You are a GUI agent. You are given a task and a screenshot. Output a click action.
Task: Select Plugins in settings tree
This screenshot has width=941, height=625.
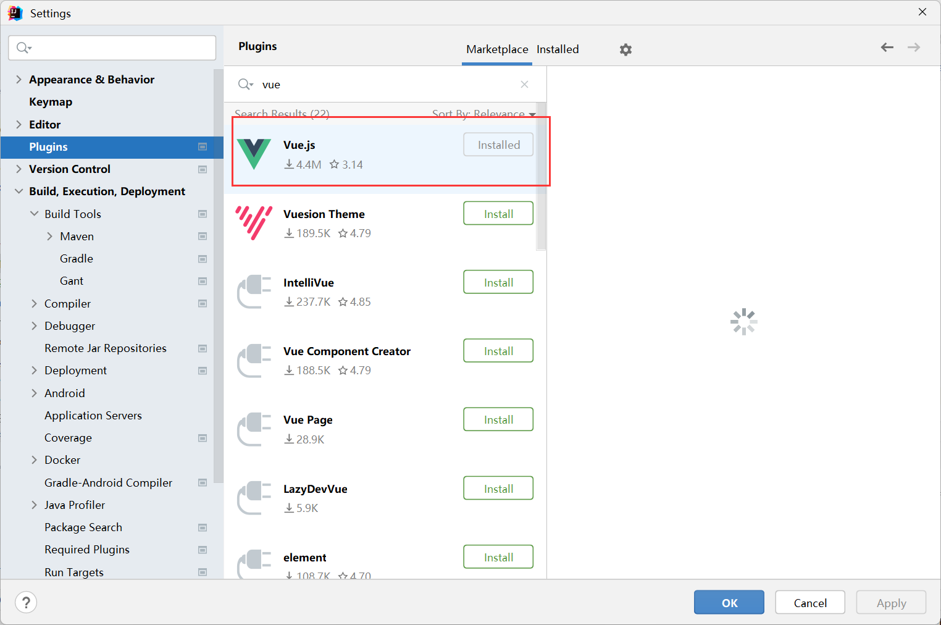pos(112,147)
